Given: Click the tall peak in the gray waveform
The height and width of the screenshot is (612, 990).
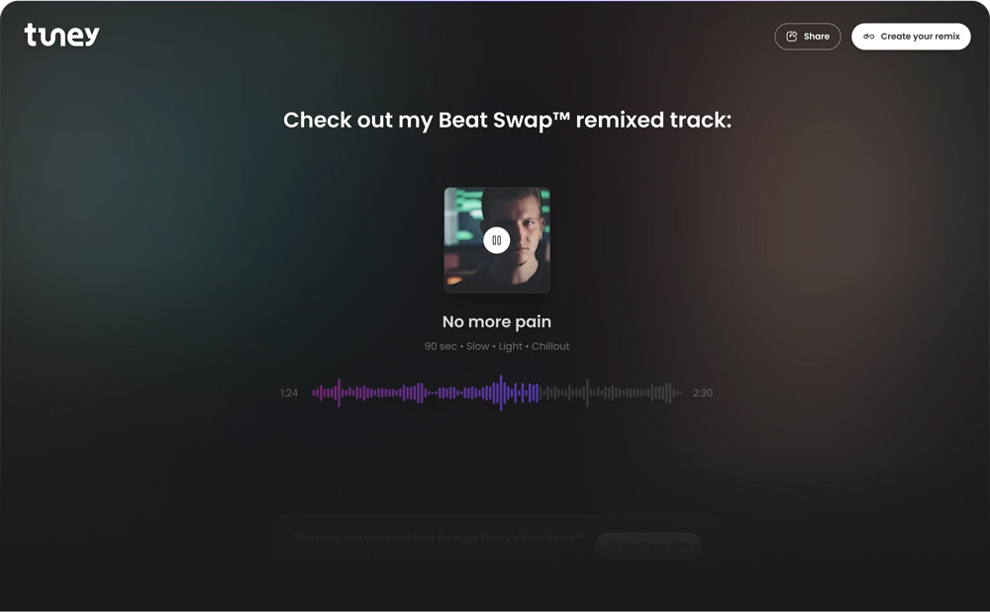Looking at the screenshot, I should [x=587, y=393].
